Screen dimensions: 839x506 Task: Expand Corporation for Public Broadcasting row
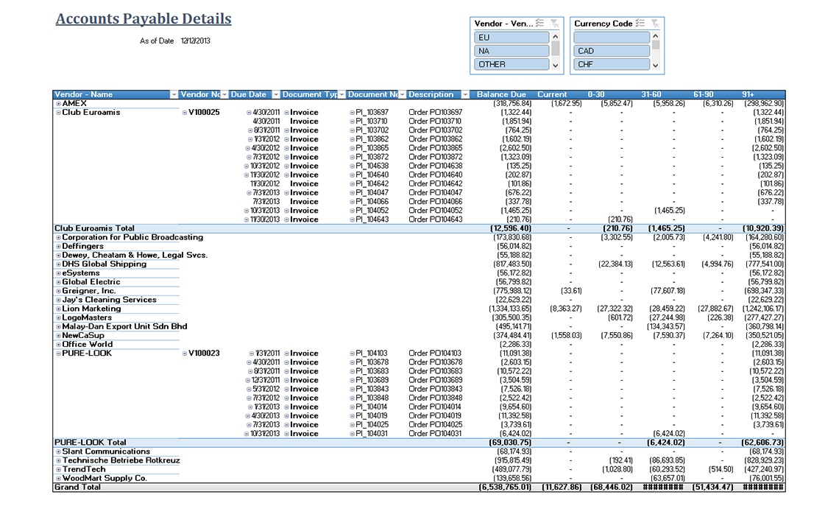[58, 237]
